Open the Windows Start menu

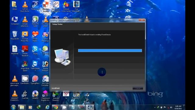tap(13, 107)
